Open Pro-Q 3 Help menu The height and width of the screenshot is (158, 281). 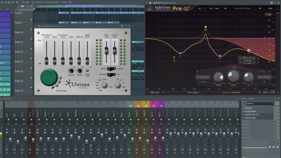270,8
